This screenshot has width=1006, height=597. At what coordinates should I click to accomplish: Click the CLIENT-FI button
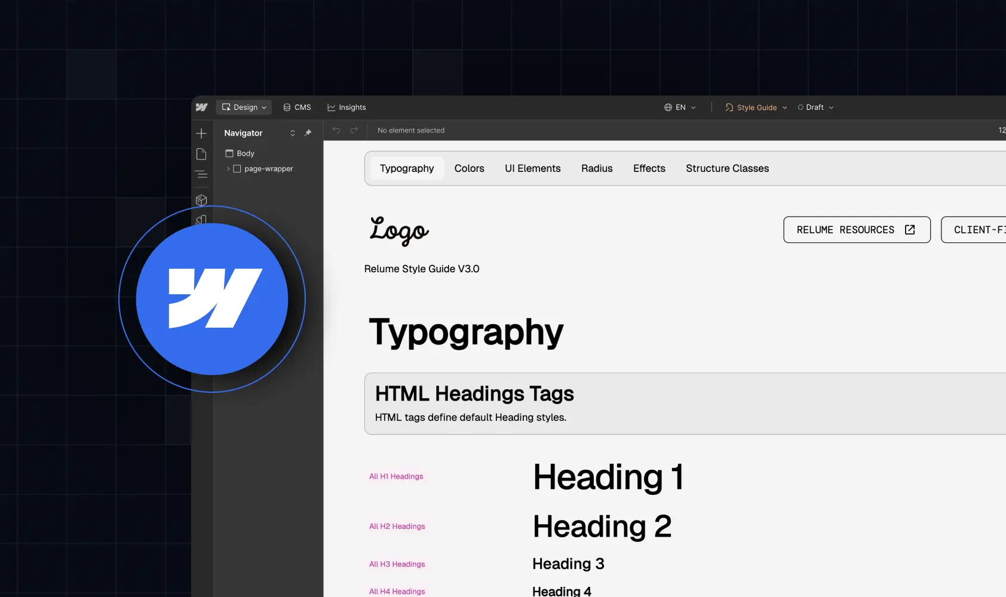click(974, 230)
